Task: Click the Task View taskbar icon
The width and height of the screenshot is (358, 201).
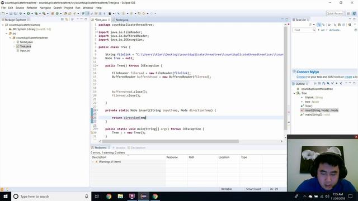Action: tap(97, 196)
